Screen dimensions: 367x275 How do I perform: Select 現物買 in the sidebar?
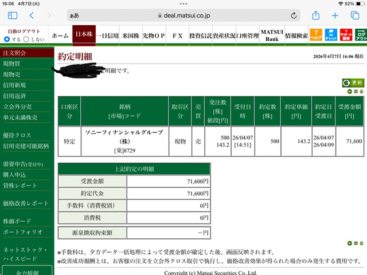point(11,64)
